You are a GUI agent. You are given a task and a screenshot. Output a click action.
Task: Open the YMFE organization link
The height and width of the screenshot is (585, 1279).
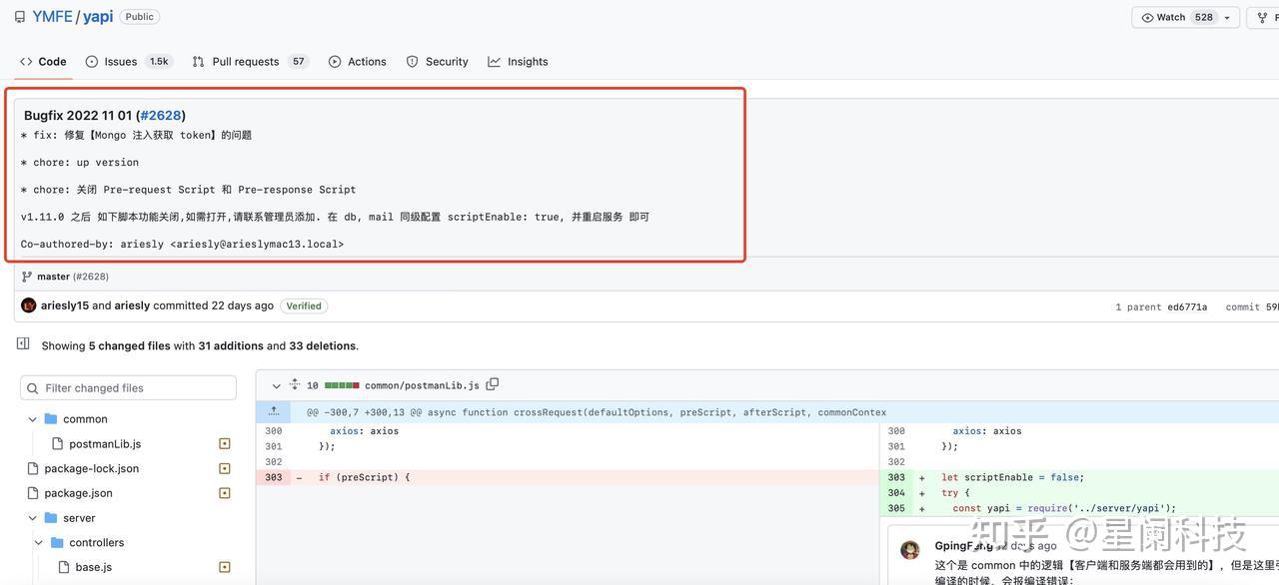tap(52, 17)
